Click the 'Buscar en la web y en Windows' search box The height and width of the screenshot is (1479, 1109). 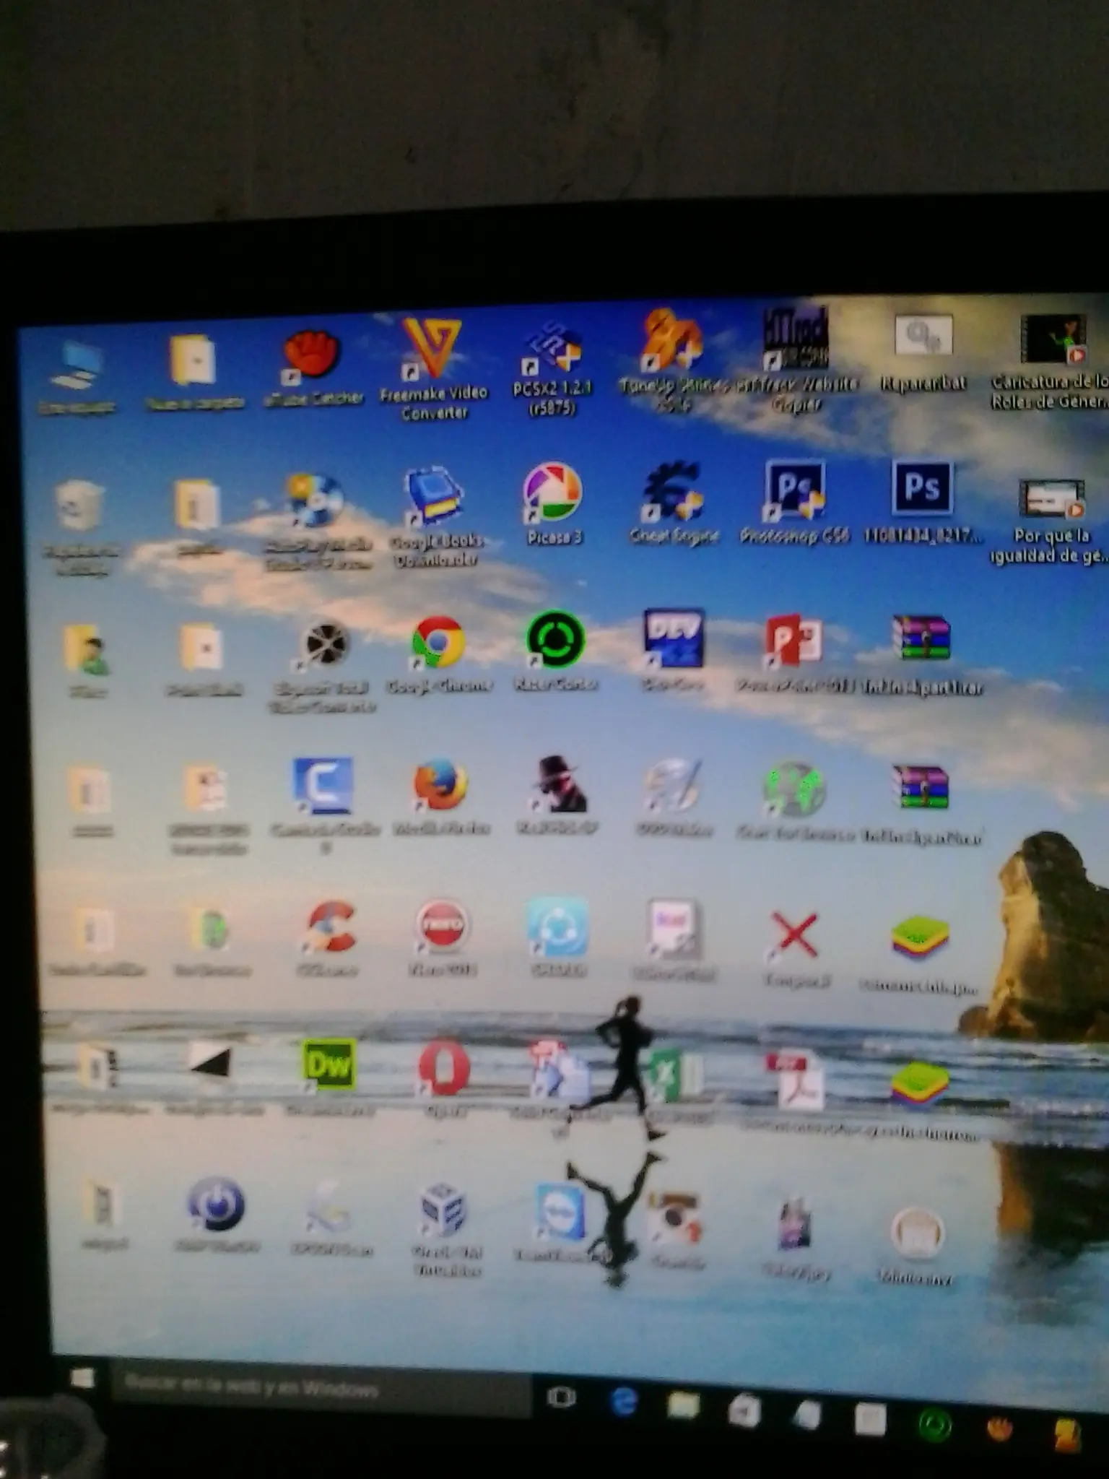click(322, 1388)
